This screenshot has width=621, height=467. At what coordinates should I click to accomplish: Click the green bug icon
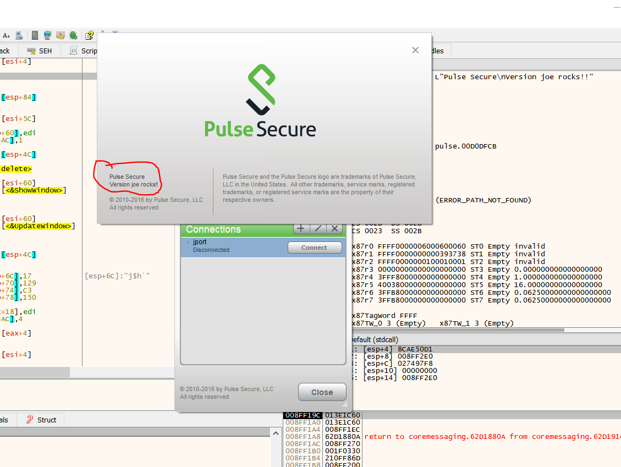tap(73, 35)
